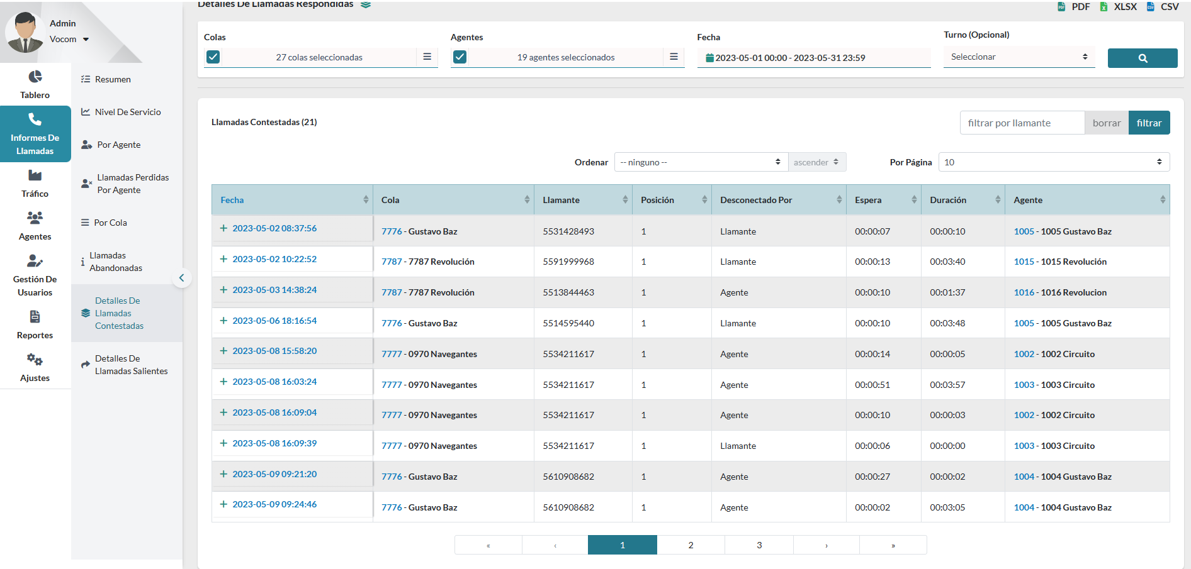Run the search with the magnifier button
This screenshot has height=569, width=1191.
click(1143, 58)
